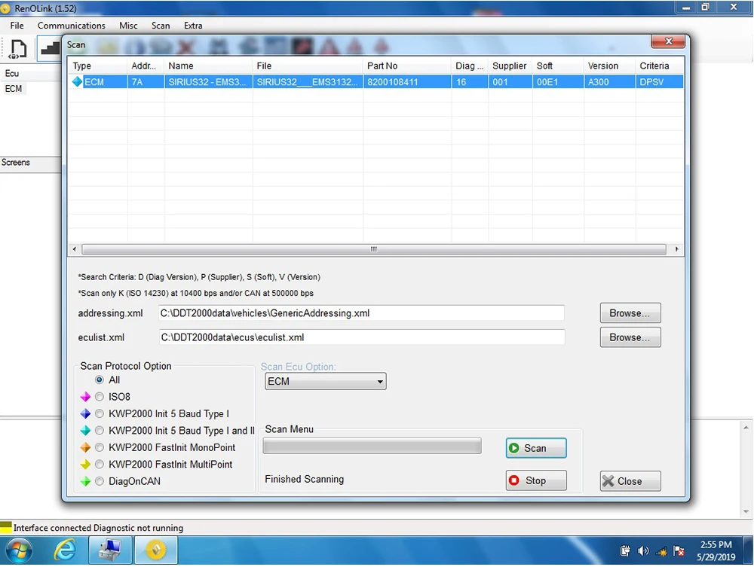The width and height of the screenshot is (754, 567).
Task: Click the main window scrollbar down arrow
Action: (x=746, y=512)
